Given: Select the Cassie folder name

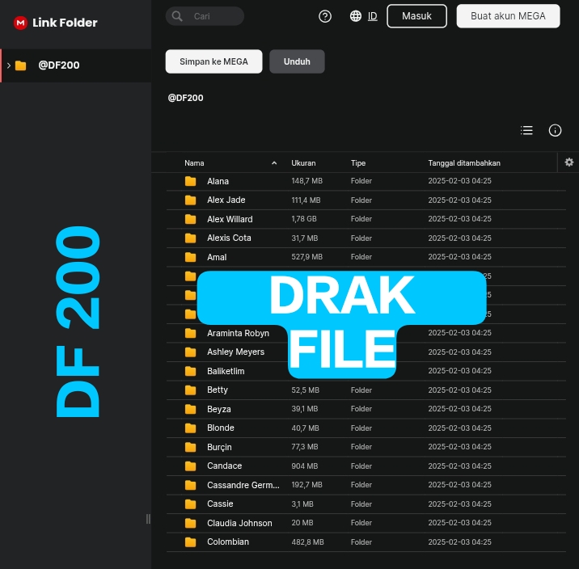Looking at the screenshot, I should point(220,504).
